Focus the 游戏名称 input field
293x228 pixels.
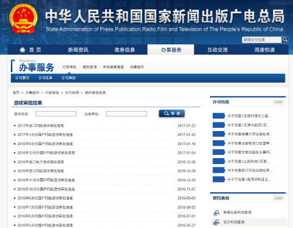click(56, 114)
